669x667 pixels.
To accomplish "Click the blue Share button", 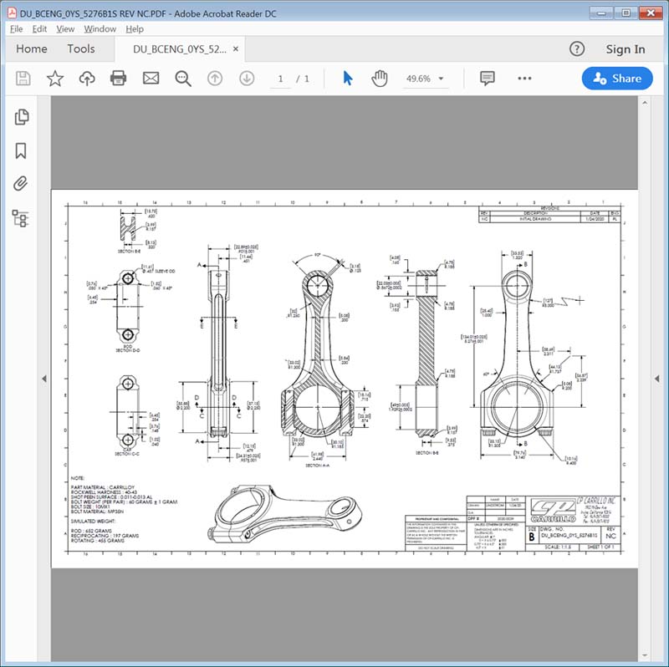I will [617, 79].
